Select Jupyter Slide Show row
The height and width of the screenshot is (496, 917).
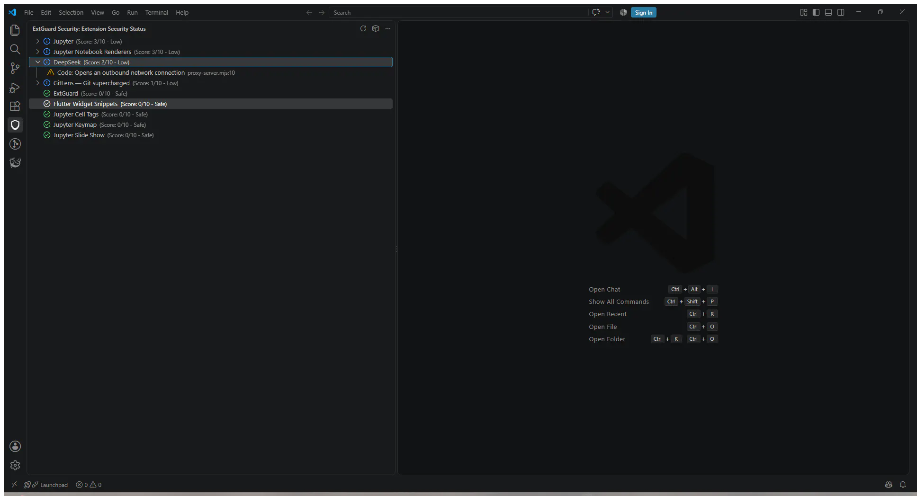coord(211,135)
